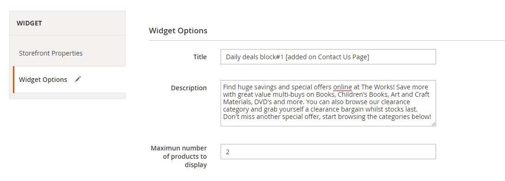Click the orange active-tab indicator bar

(13, 80)
